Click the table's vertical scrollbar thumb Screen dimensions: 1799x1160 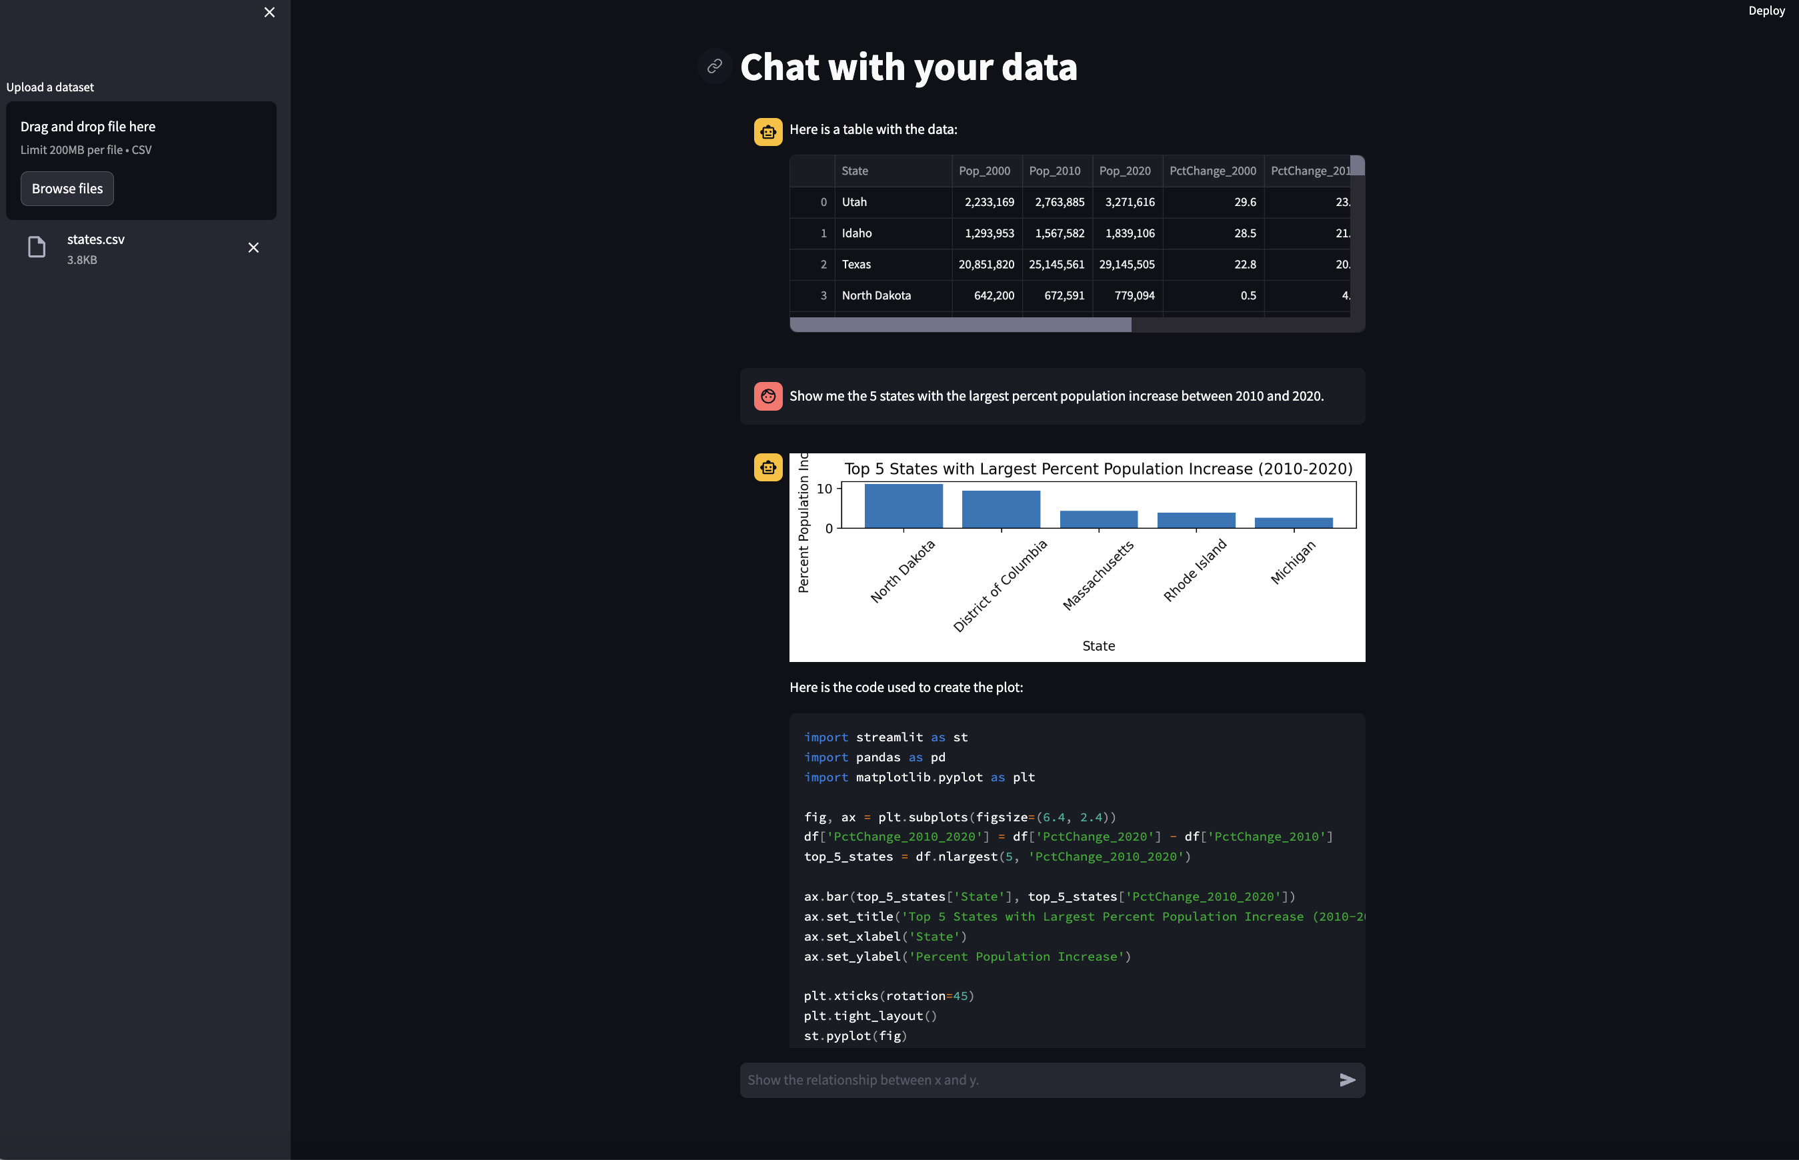[1357, 166]
